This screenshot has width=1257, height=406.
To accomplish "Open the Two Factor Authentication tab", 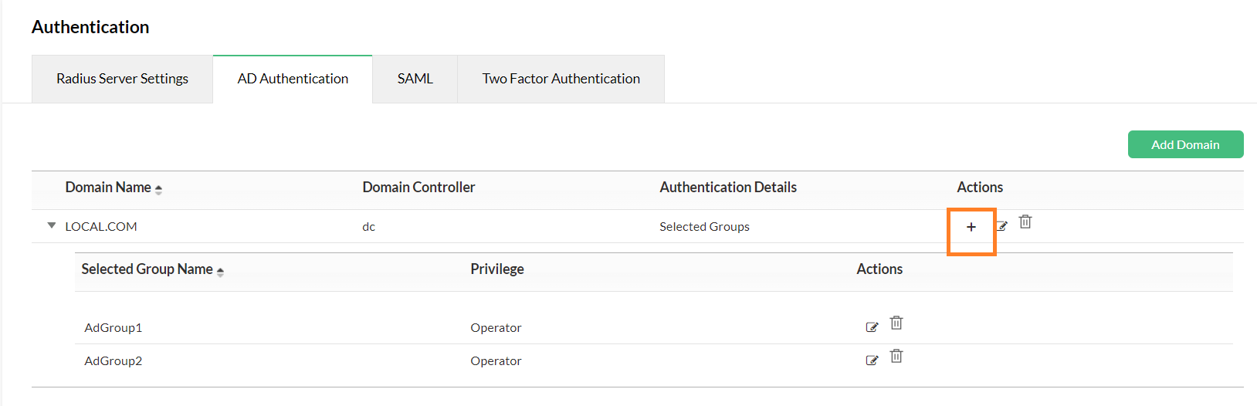I will 561,79.
